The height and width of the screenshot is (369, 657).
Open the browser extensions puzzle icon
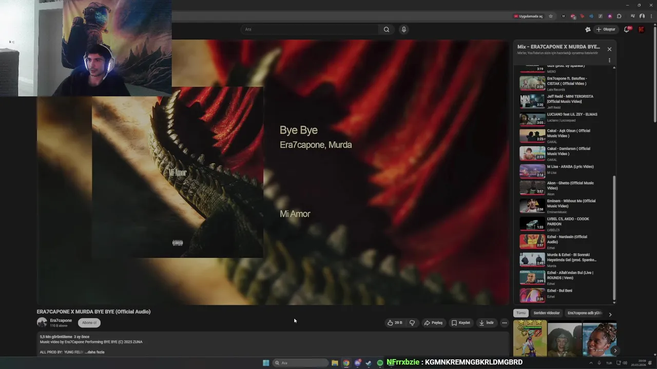pyautogui.click(x=619, y=16)
